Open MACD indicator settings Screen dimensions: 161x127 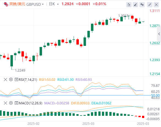click(x=11, y=103)
